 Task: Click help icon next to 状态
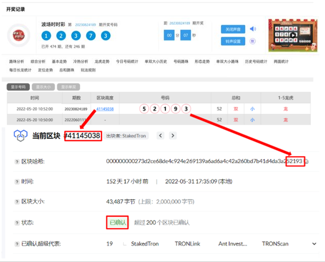(x=16, y=223)
